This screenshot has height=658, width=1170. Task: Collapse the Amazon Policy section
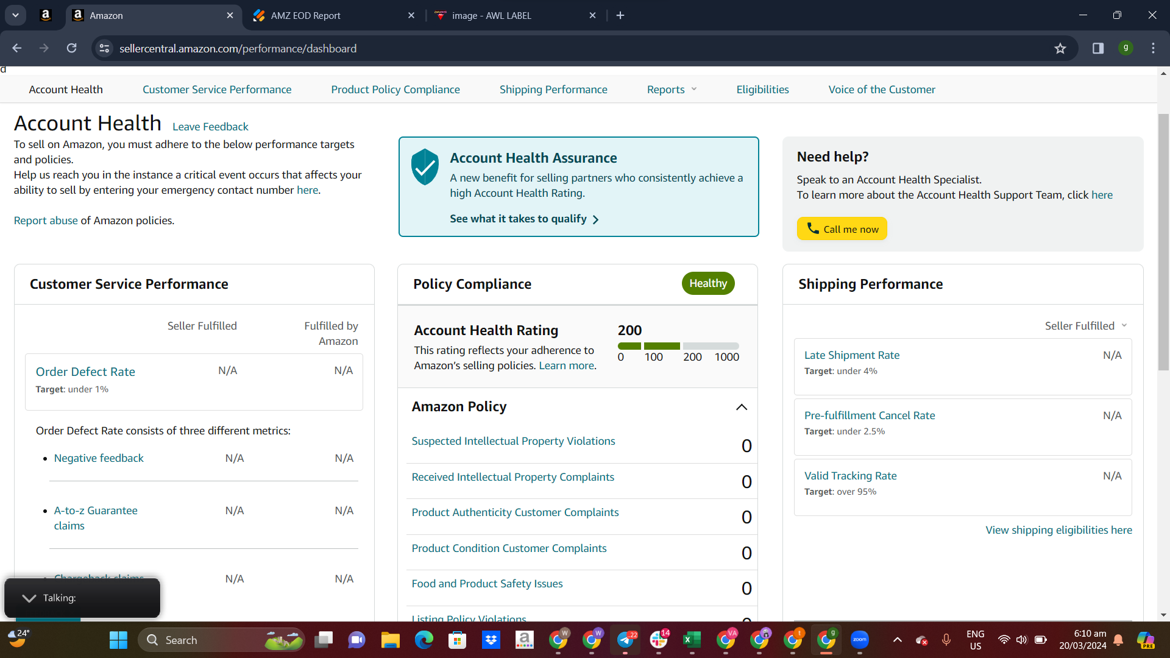click(741, 407)
